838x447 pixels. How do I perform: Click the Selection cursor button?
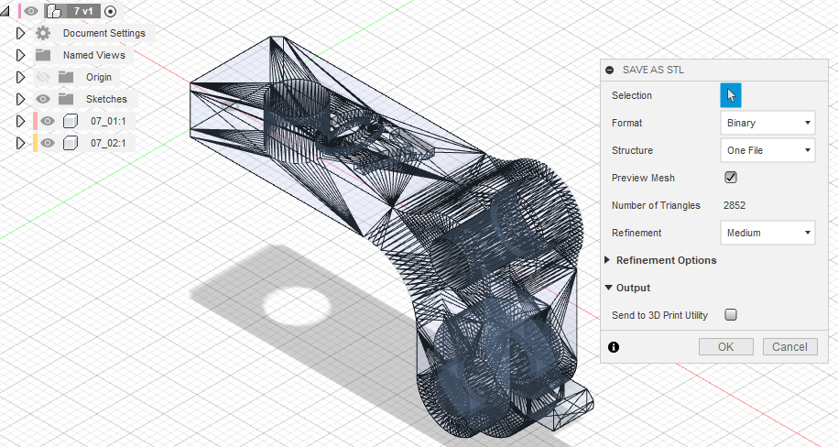click(731, 95)
